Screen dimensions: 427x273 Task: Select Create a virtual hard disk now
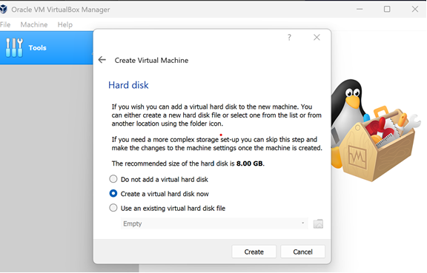tap(159, 194)
